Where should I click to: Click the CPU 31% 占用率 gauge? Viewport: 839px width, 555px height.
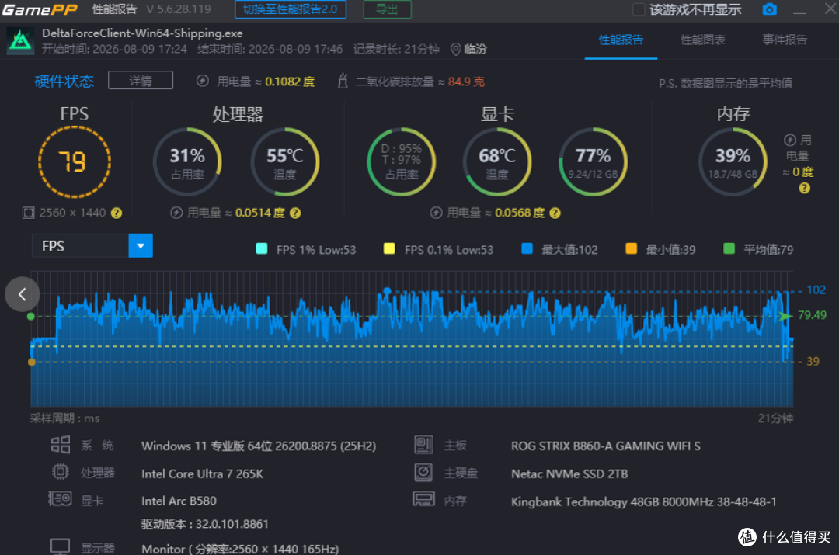187,162
